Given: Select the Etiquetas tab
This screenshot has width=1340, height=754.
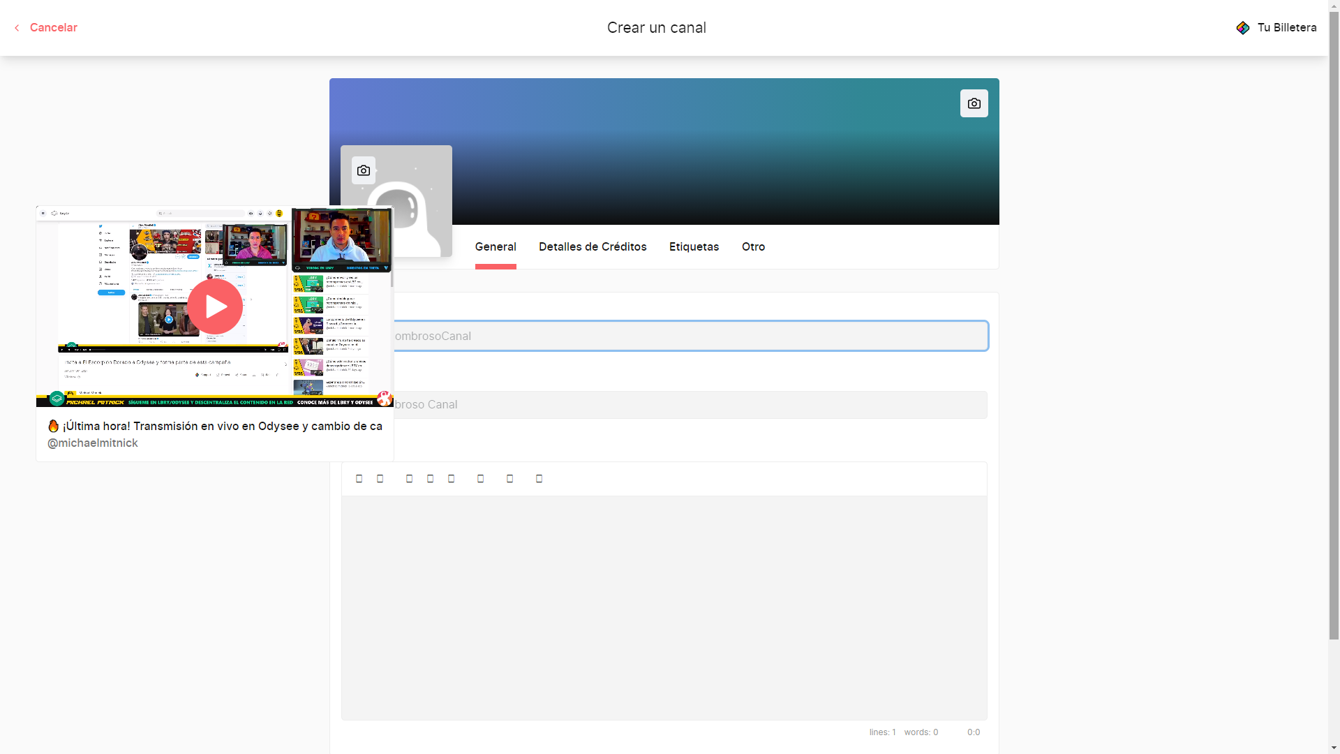Looking at the screenshot, I should click(694, 247).
